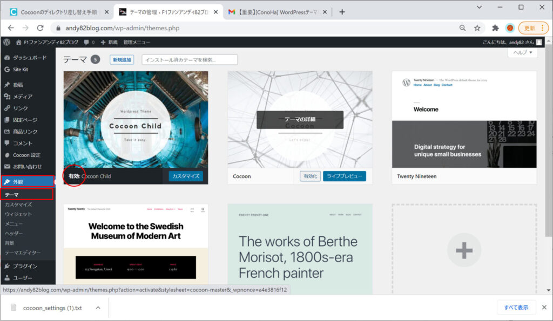The width and height of the screenshot is (553, 321).
Task: Open the Chrome profile avatar
Action: (x=510, y=28)
